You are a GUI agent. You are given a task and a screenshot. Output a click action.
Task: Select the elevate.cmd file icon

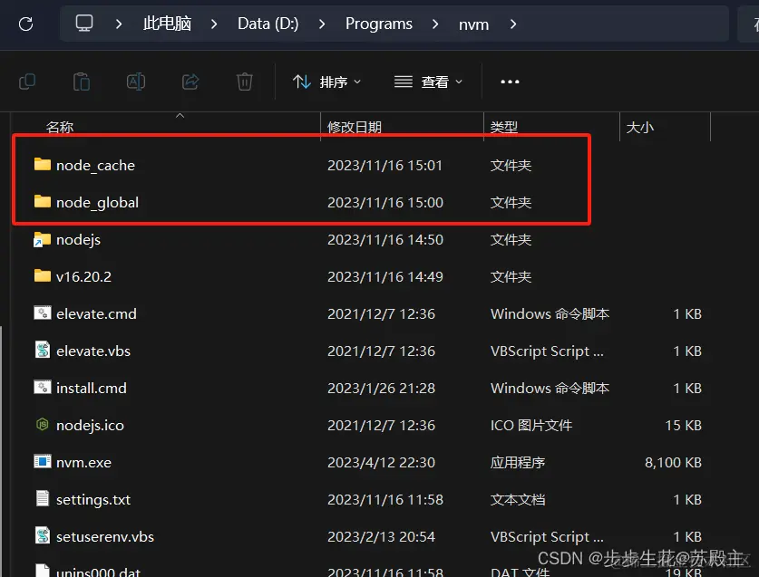[43, 313]
